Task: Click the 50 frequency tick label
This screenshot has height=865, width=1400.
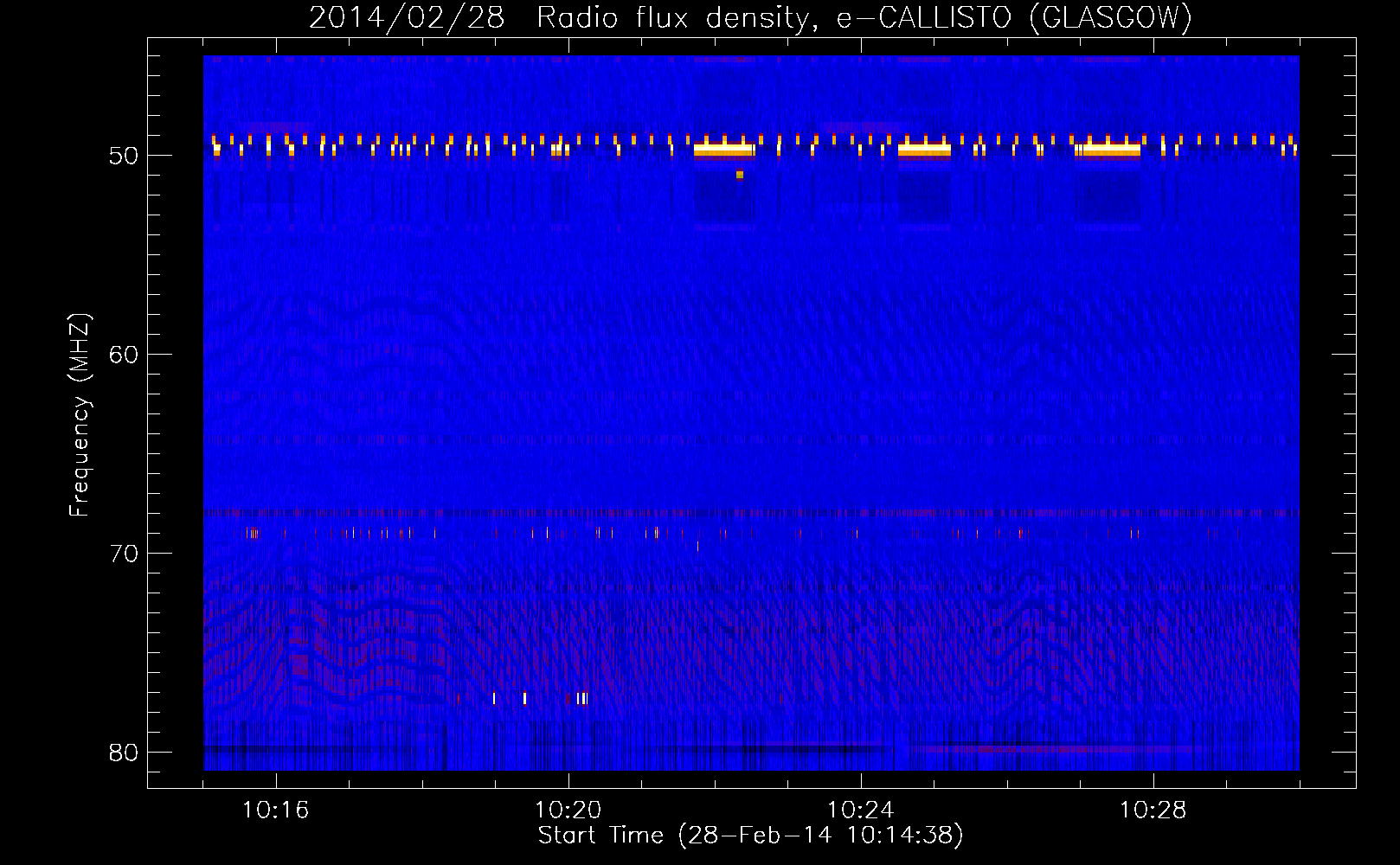Action: (125, 156)
